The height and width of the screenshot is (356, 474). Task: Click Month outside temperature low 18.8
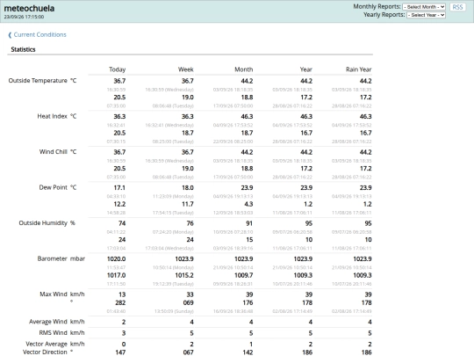(247, 98)
